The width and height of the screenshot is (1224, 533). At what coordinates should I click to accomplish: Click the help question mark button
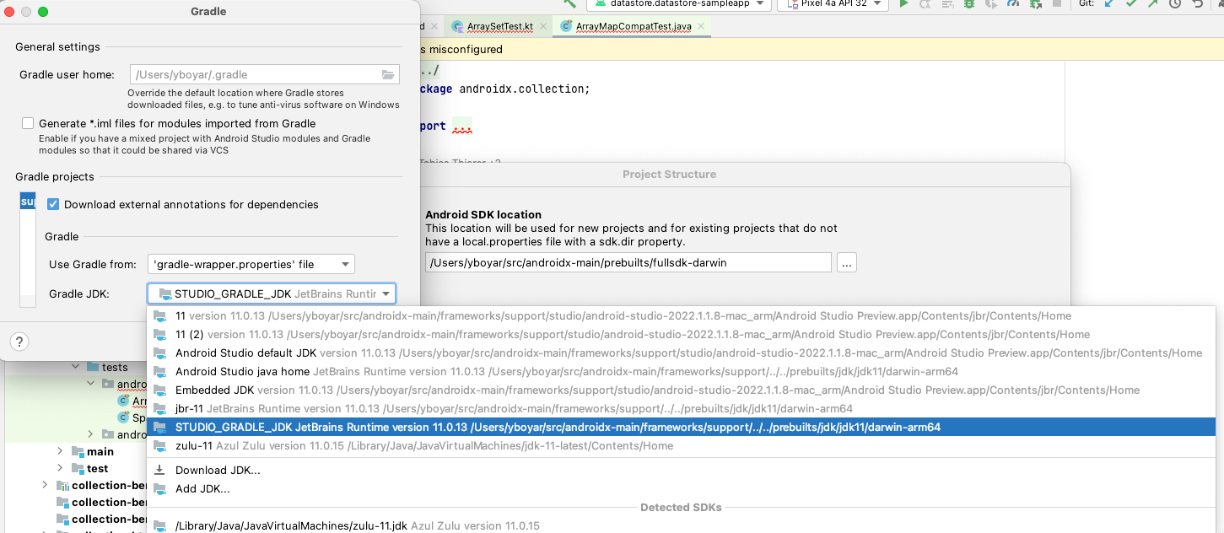[x=19, y=342]
